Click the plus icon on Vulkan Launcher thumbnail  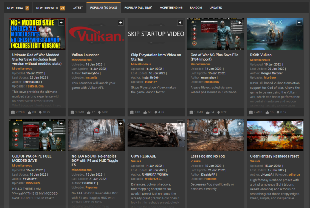[x=121, y=23]
